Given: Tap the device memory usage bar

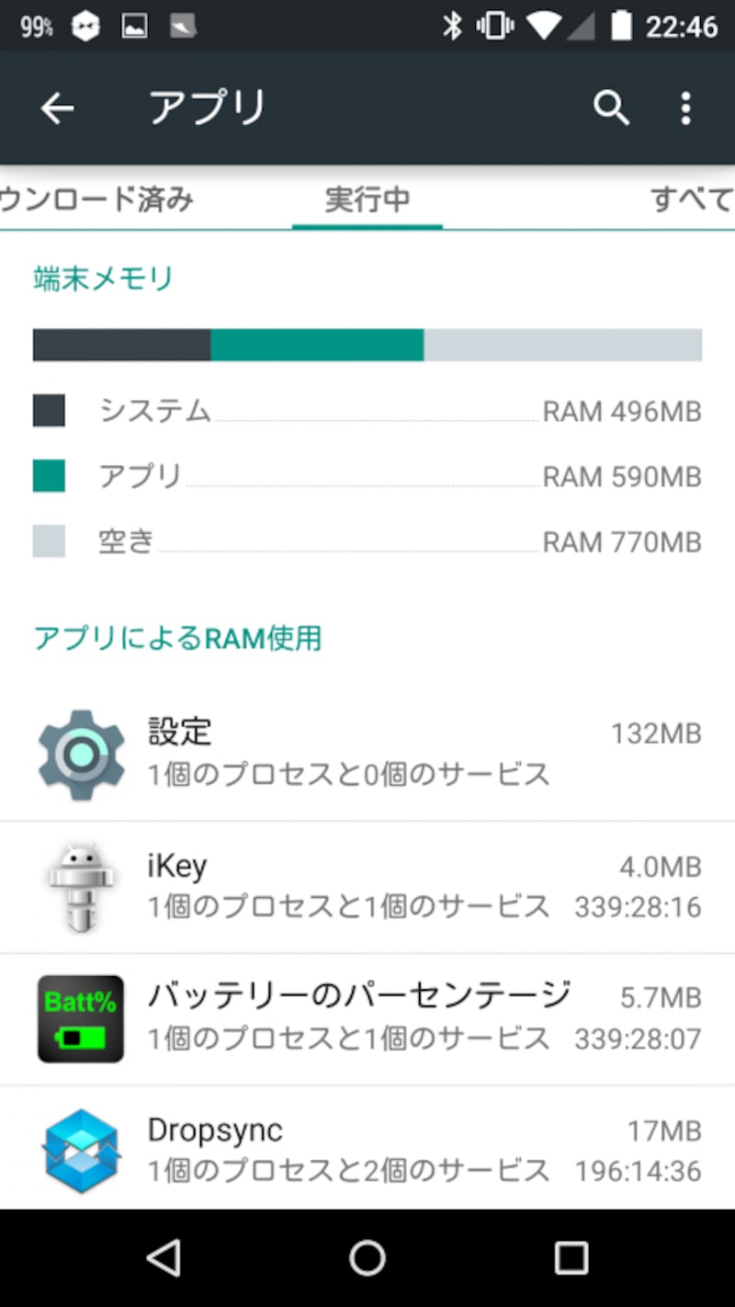Looking at the screenshot, I should [x=367, y=345].
